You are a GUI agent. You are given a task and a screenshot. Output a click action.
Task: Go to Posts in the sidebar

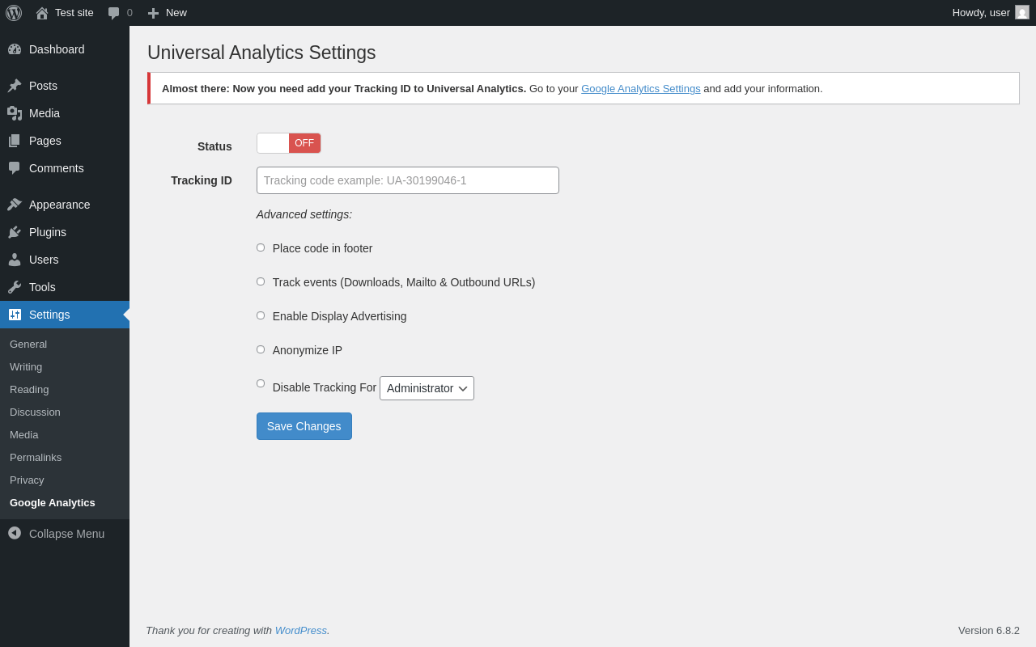pos(43,86)
